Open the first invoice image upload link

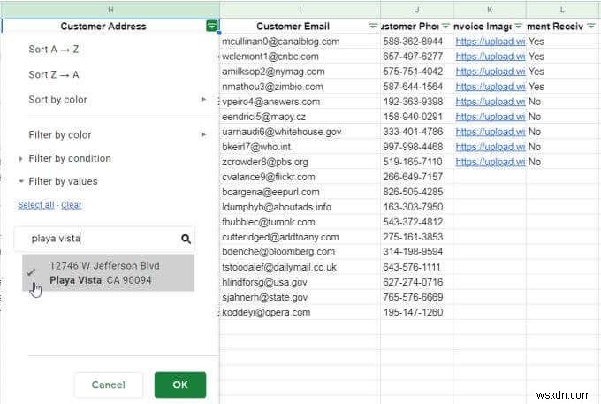[490, 42]
